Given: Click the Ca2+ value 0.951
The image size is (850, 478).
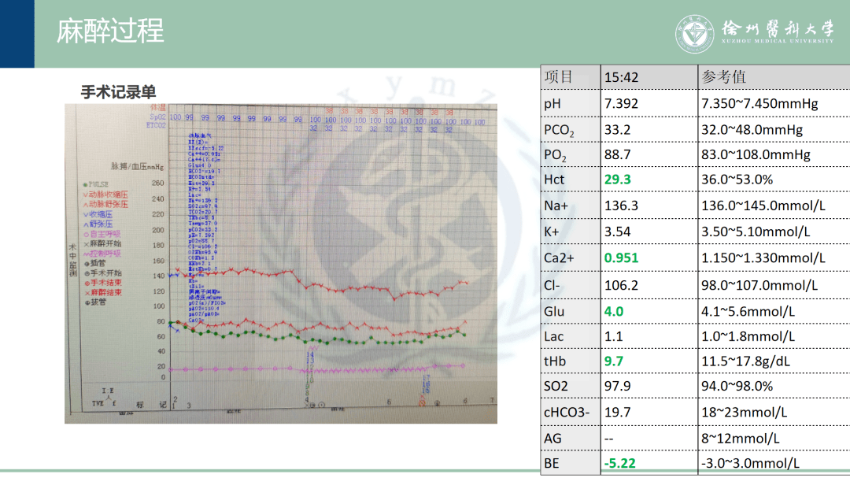Looking at the screenshot, I should (621, 258).
